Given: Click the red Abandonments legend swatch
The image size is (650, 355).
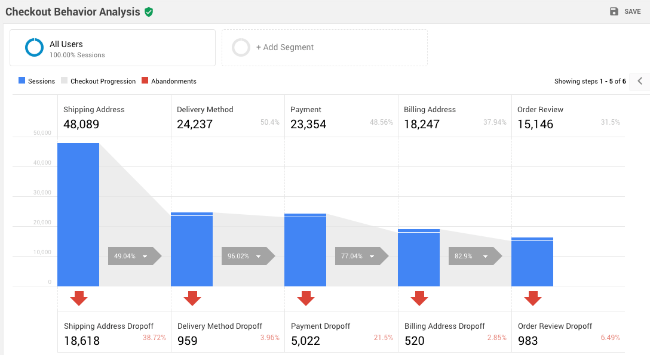Looking at the screenshot, I should click(x=145, y=81).
